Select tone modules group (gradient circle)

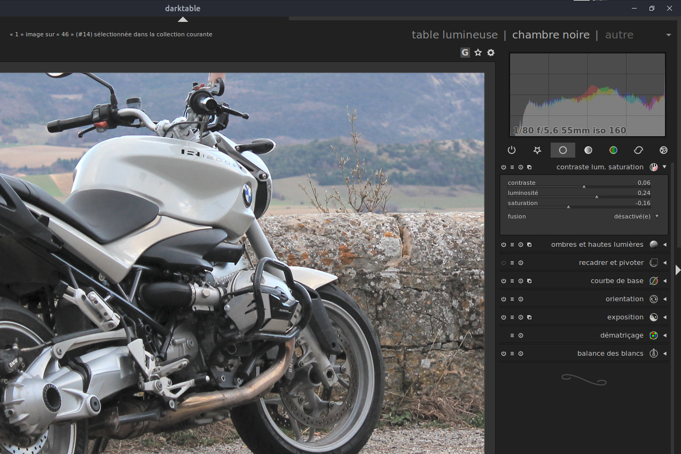(x=588, y=150)
